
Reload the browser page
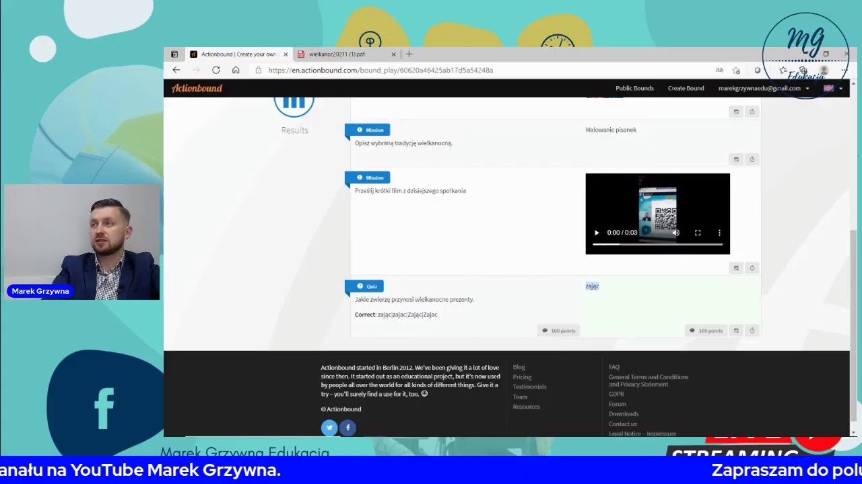coord(215,70)
